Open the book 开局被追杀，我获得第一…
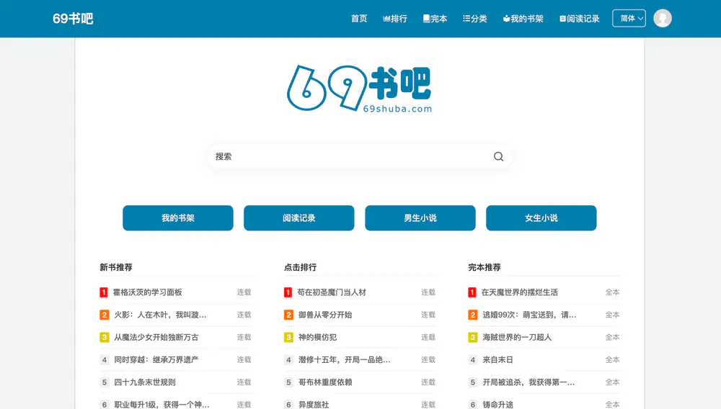Screen dimensions: 721x409 point(528,382)
